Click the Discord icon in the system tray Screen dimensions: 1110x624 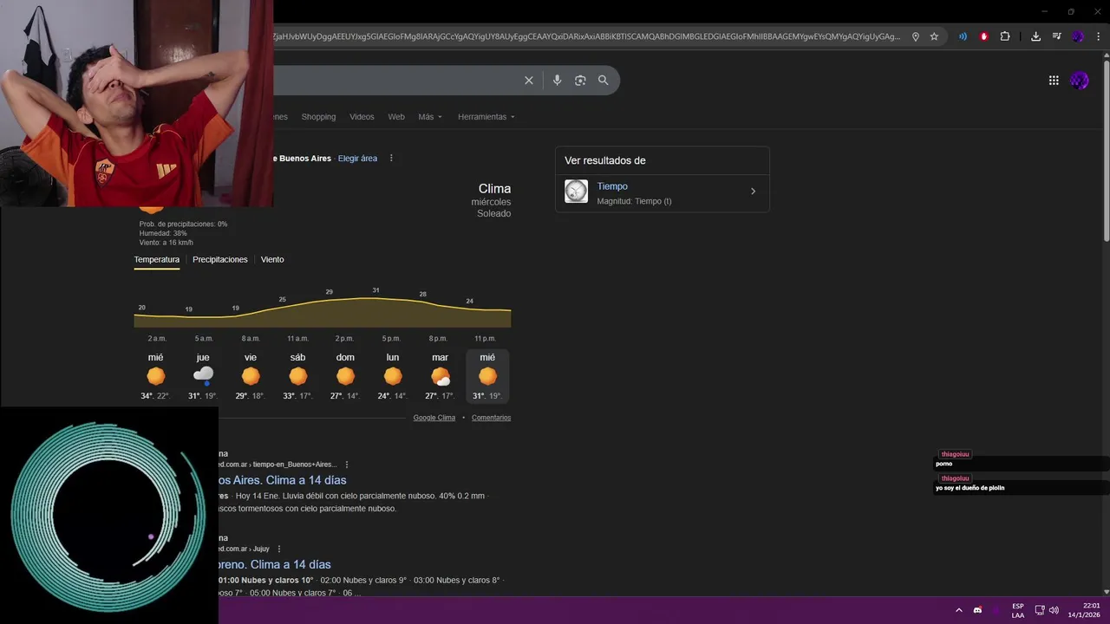click(x=977, y=610)
